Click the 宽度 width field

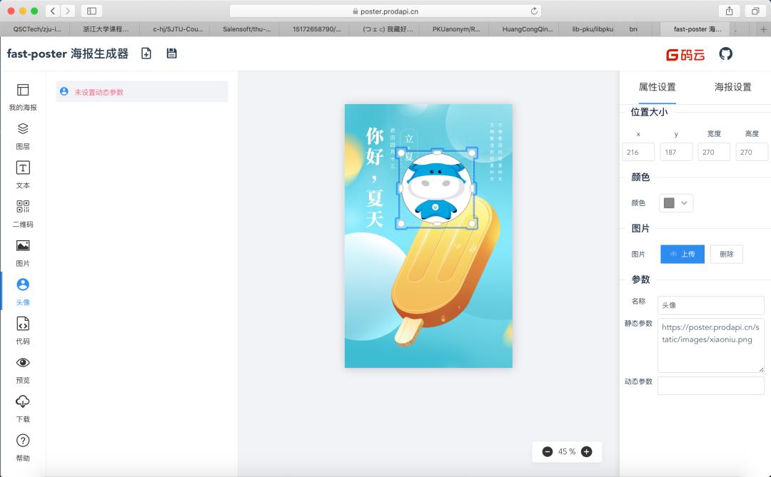713,153
